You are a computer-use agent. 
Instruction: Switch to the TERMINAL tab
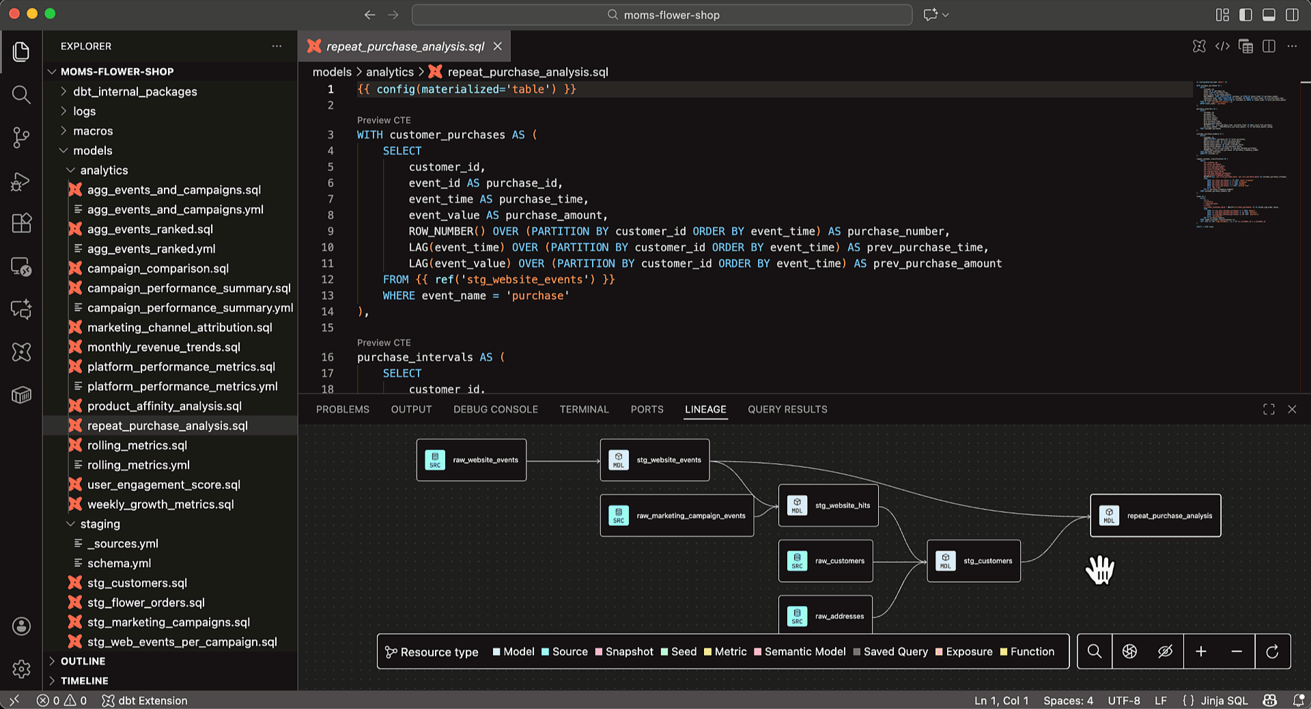click(584, 409)
